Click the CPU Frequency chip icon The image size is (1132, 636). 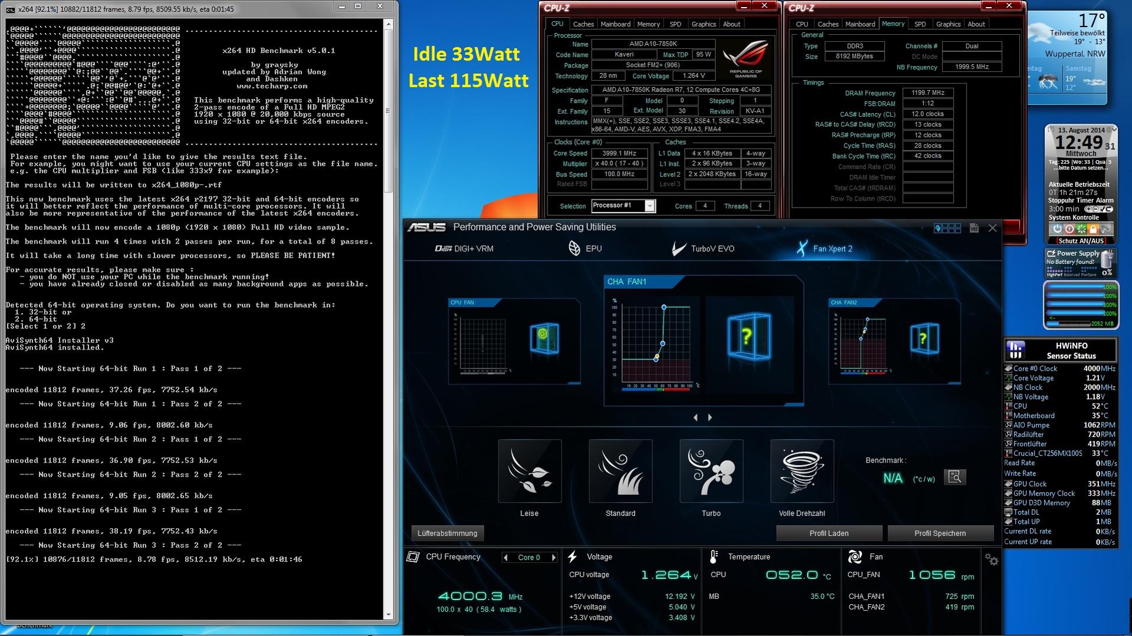[x=413, y=556]
